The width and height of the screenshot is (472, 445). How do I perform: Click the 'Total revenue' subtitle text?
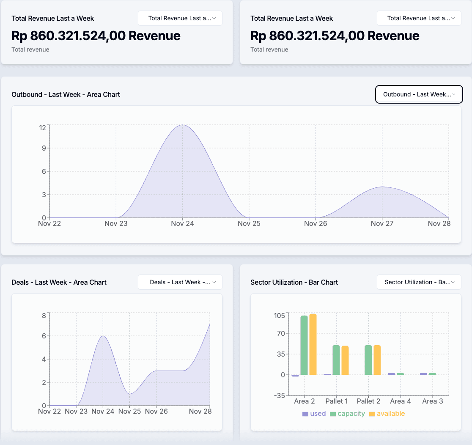pyautogui.click(x=30, y=49)
